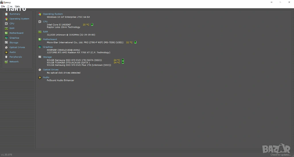Image resolution: width=294 pixels, height=157 pixels.
Task: Click Optical Drives heading link in summary
Action: (x=51, y=69)
